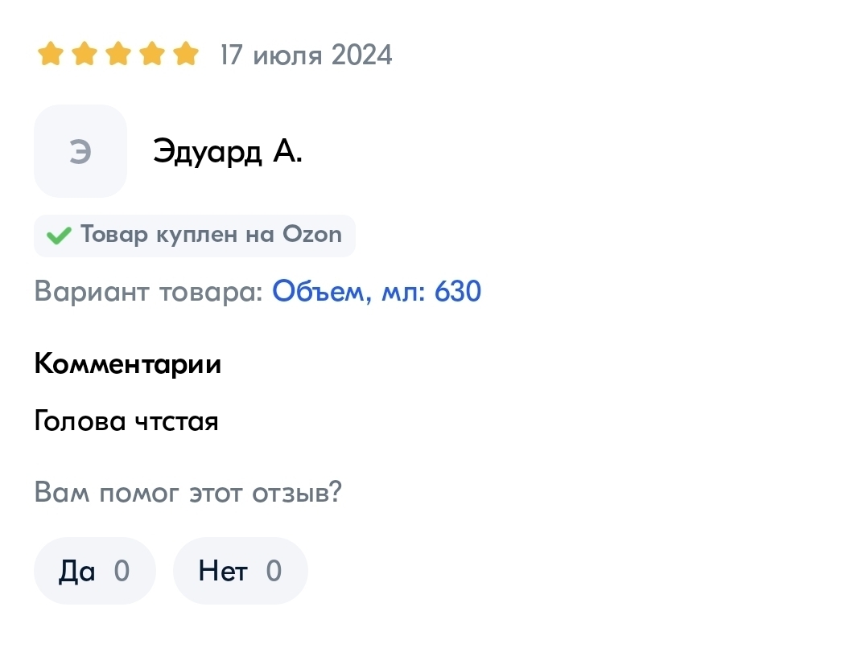This screenshot has width=841, height=648.
Task: Click the 'Вам помог этот отзыв?' prompt
Action: tap(188, 491)
